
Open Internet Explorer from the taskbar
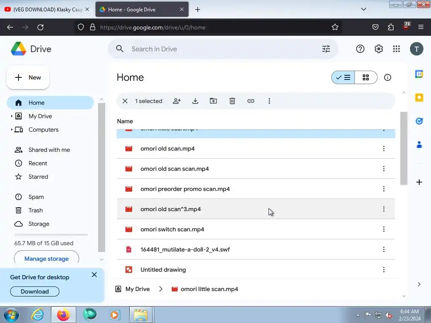(37, 315)
